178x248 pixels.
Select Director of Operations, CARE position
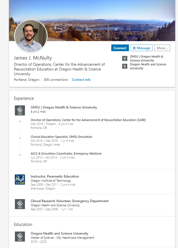tap(88, 120)
